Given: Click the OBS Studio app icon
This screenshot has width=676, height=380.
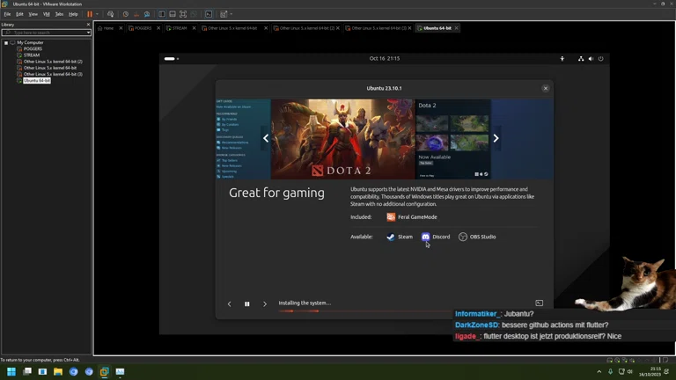Looking at the screenshot, I should pos(463,237).
